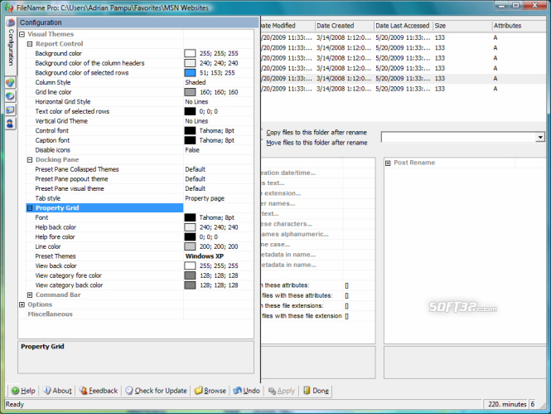
Task: Collapse the Docking Pane group
Action: click(30, 159)
